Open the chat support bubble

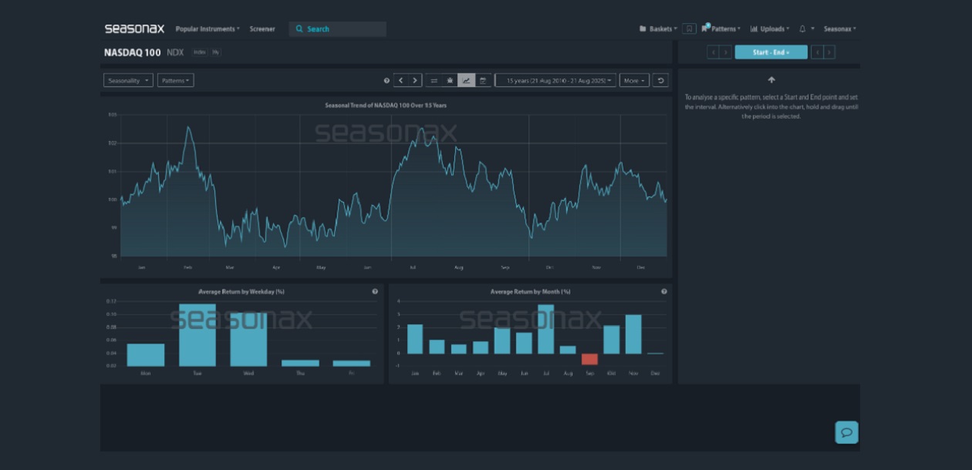point(846,432)
